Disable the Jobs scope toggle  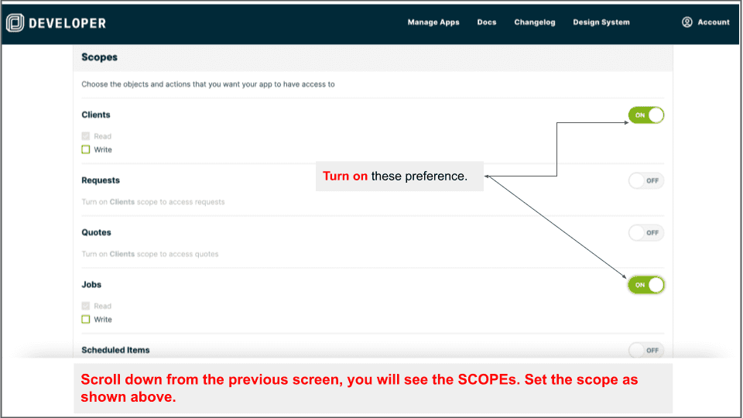pyautogui.click(x=646, y=285)
